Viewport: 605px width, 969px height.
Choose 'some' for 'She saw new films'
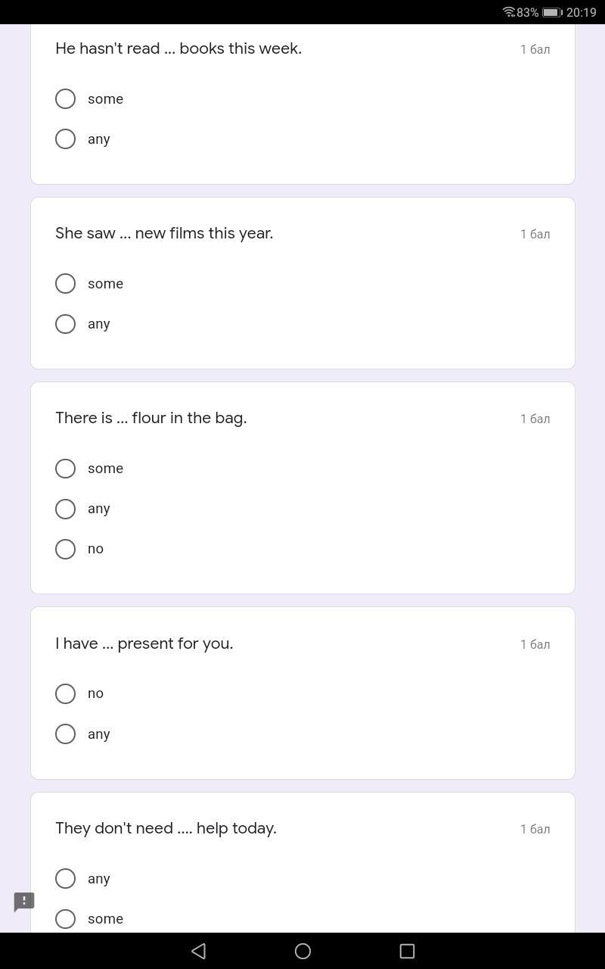click(x=65, y=284)
